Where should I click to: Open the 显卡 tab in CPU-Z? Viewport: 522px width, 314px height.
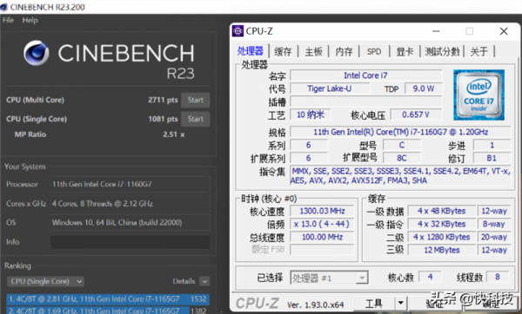coord(405,51)
